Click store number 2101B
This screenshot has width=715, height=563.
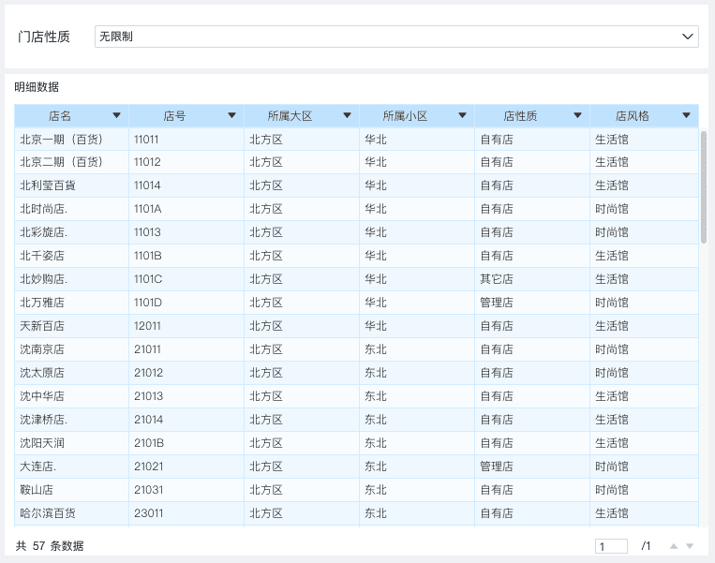coord(149,443)
